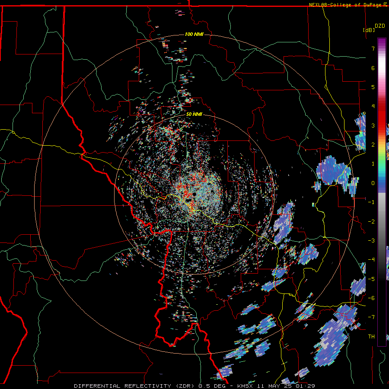The height and width of the screenshot is (389, 389).
Task: Click the ZDR color scale bar
Action: (382, 192)
